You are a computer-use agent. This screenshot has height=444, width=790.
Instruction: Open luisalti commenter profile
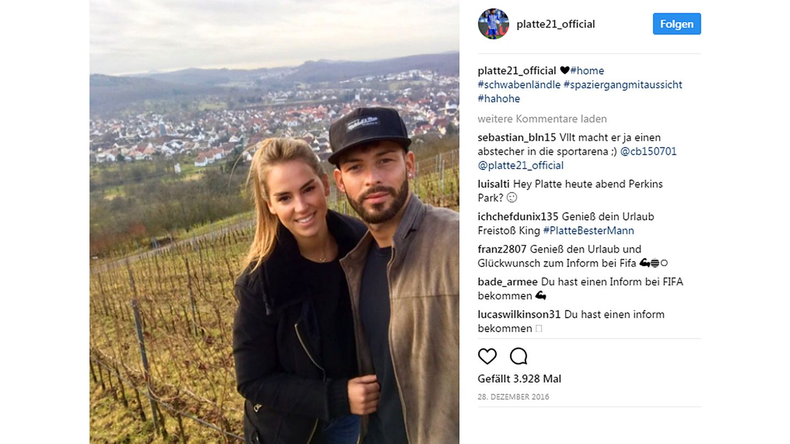pyautogui.click(x=494, y=184)
